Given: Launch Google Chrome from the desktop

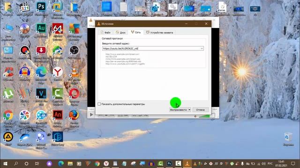Looking at the screenshot, I should coord(8,118).
